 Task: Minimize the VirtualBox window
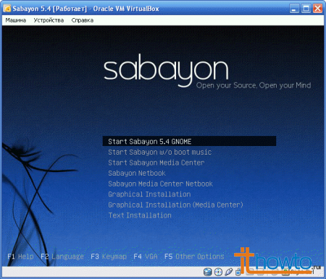pos(294,9)
